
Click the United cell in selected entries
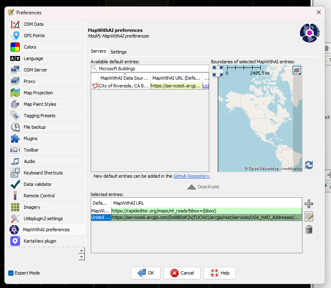point(101,217)
